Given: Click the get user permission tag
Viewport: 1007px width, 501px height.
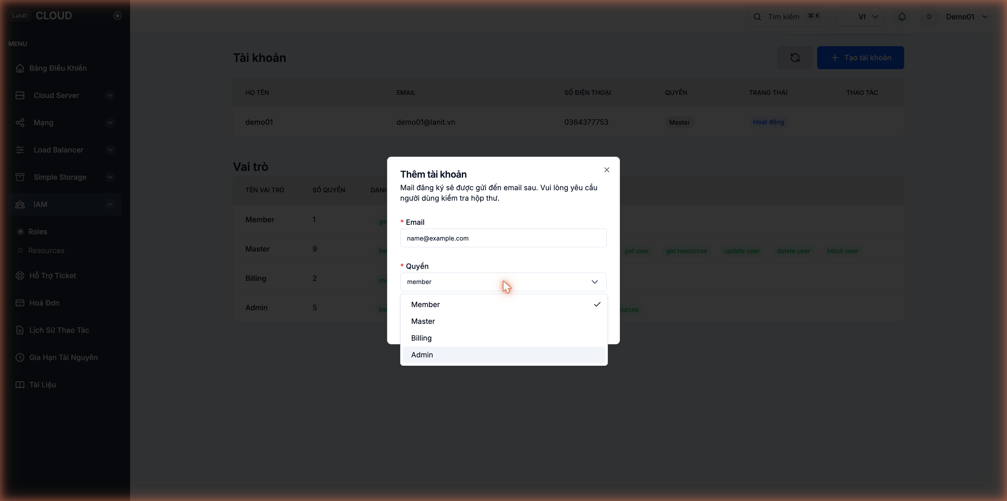Looking at the screenshot, I should click(636, 251).
